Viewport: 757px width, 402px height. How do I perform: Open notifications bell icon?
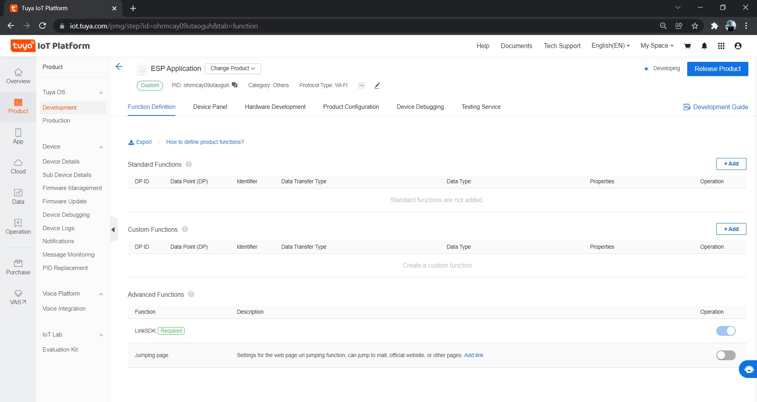click(704, 46)
